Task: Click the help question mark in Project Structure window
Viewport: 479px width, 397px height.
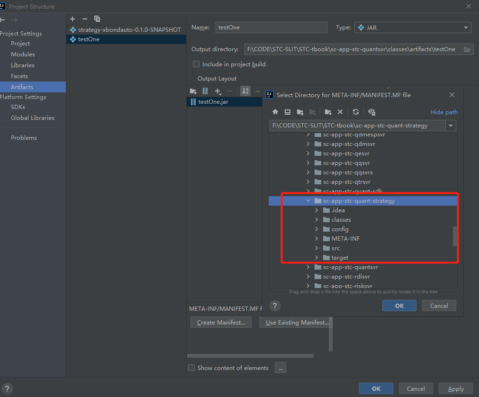Action: [7, 388]
